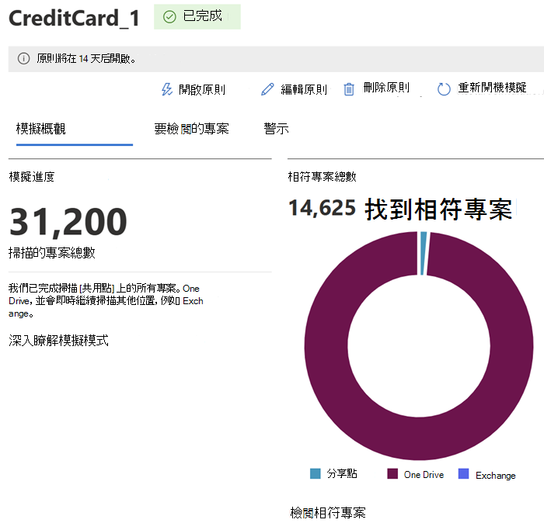544x523 pixels.
Task: Click the 掃描的專案總數 label
Action: (52, 252)
